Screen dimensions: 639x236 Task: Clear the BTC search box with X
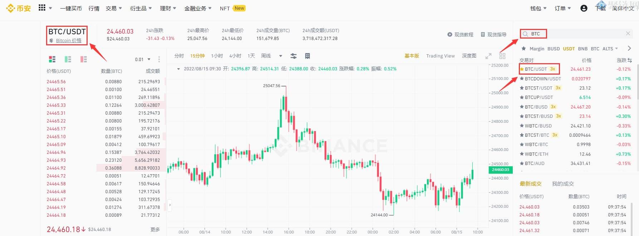click(628, 34)
